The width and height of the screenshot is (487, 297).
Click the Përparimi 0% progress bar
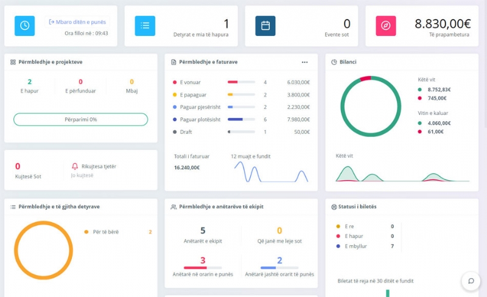(80, 119)
